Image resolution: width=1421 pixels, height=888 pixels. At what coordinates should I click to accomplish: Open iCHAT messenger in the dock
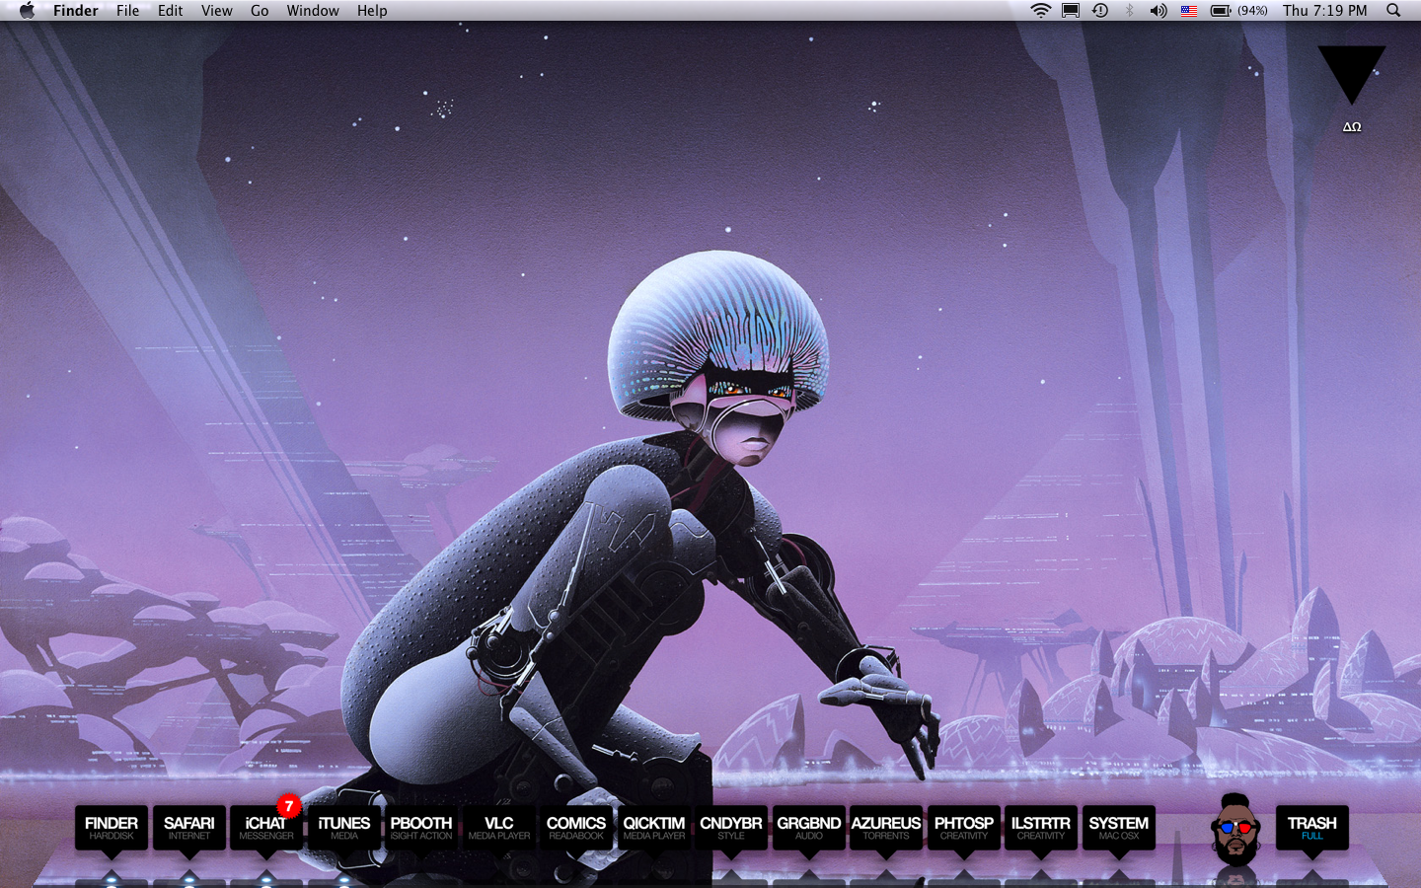click(266, 829)
